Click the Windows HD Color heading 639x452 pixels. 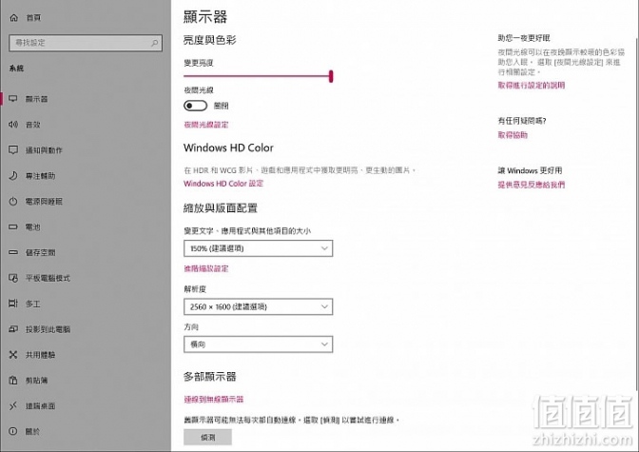(228, 147)
